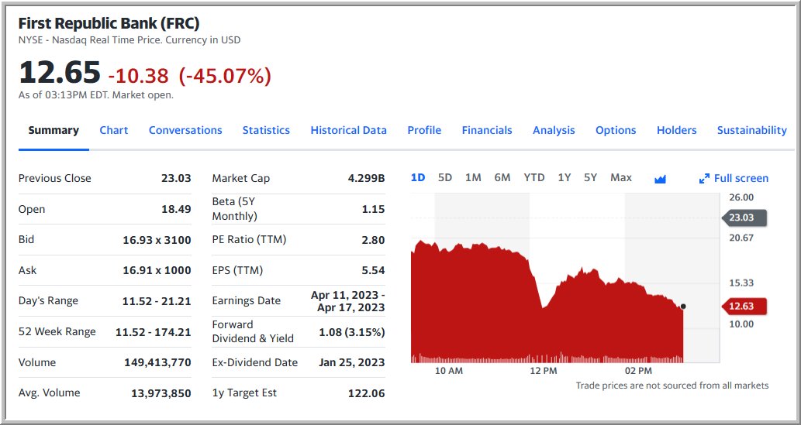Click the 15.33 y-axis price label
The height and width of the screenshot is (425, 801).
pyautogui.click(x=741, y=283)
